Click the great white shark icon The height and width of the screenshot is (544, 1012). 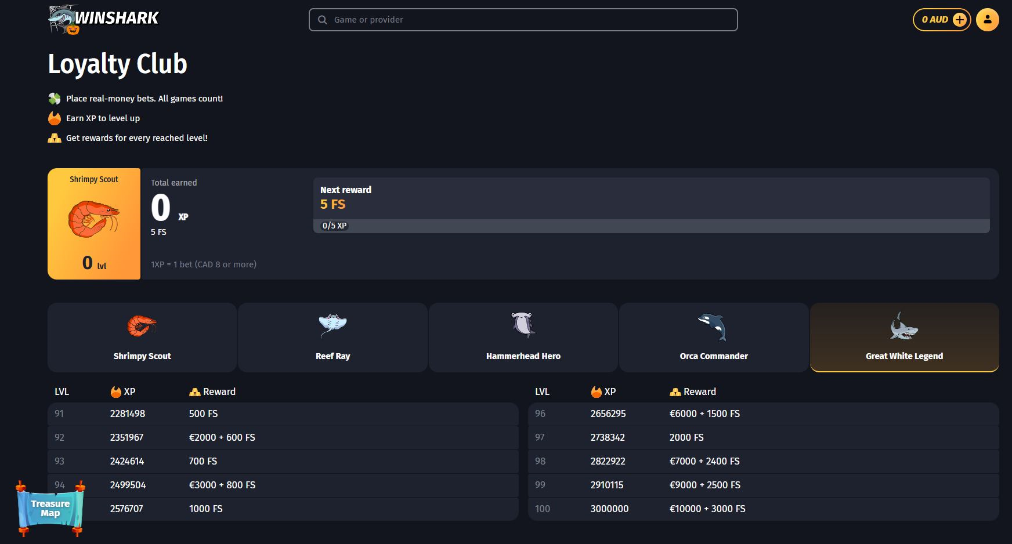click(903, 326)
